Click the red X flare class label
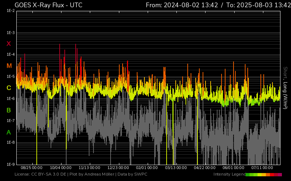 click(x=9, y=44)
